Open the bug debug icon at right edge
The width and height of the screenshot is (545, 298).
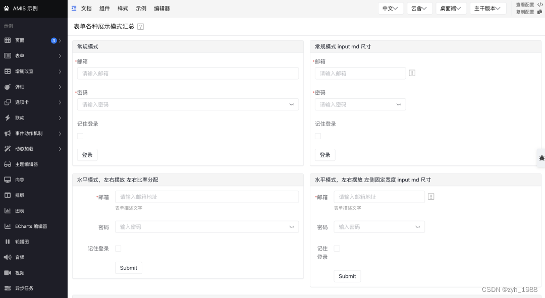[541, 158]
